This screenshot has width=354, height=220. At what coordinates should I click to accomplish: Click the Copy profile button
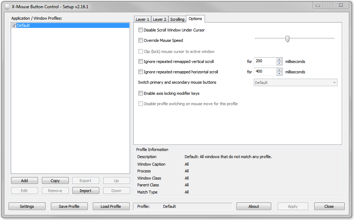pos(55,181)
